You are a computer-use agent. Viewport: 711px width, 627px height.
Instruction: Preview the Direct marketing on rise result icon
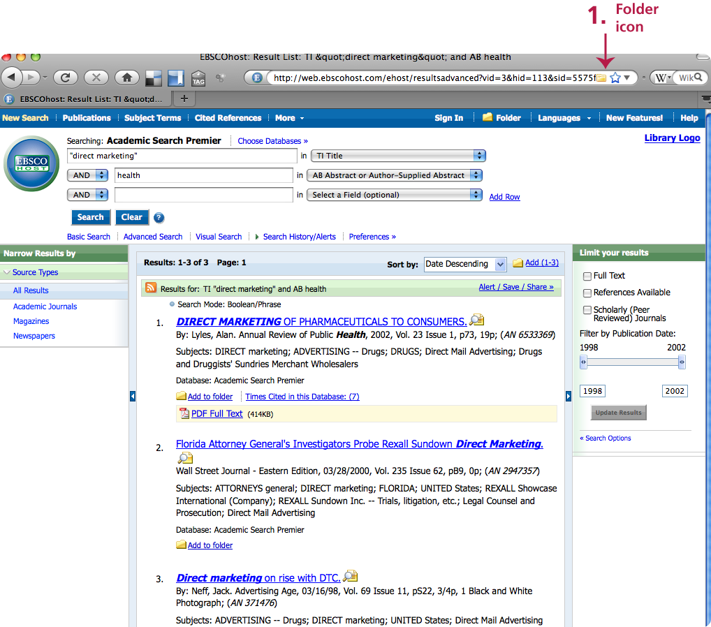350,576
